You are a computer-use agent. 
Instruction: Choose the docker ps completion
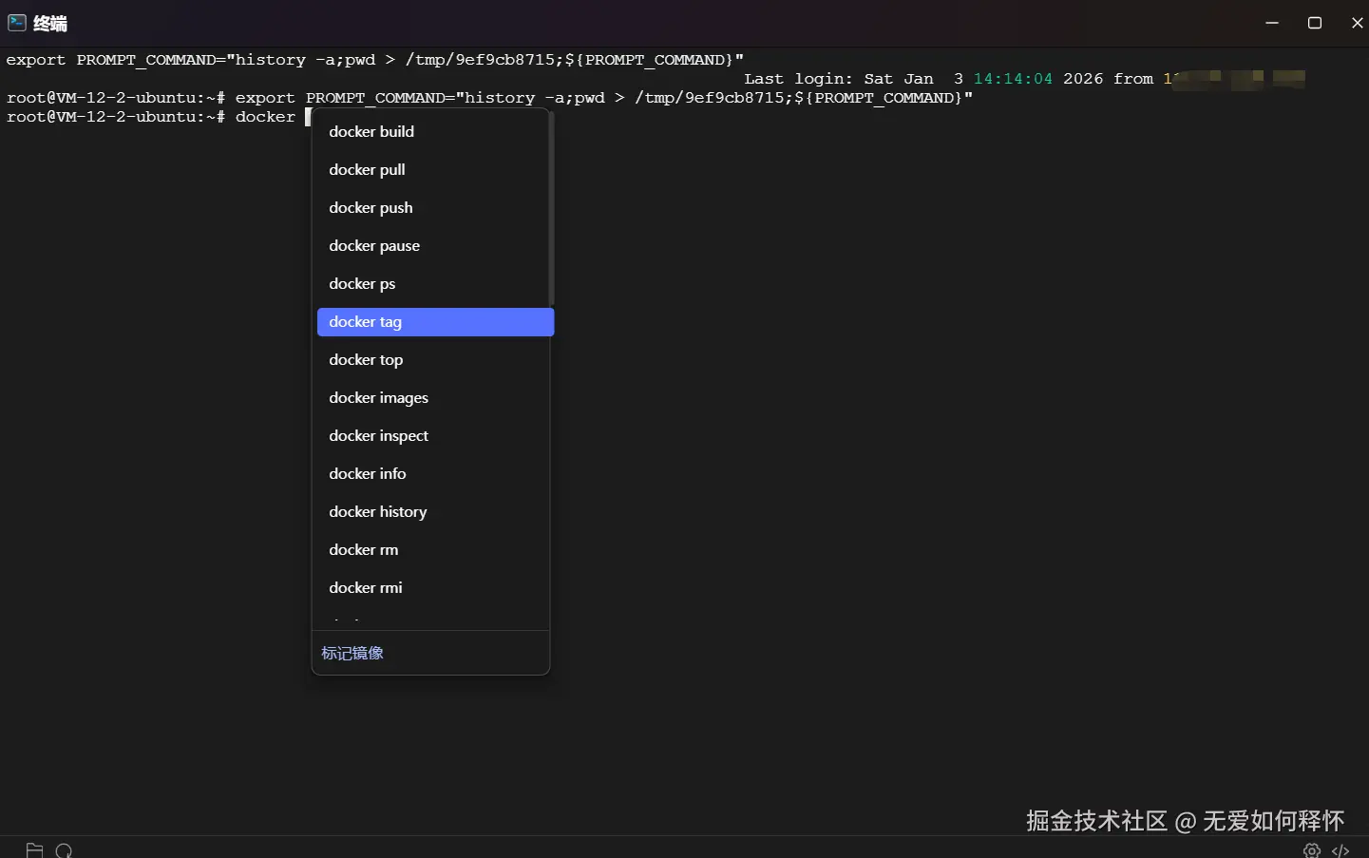click(x=362, y=284)
